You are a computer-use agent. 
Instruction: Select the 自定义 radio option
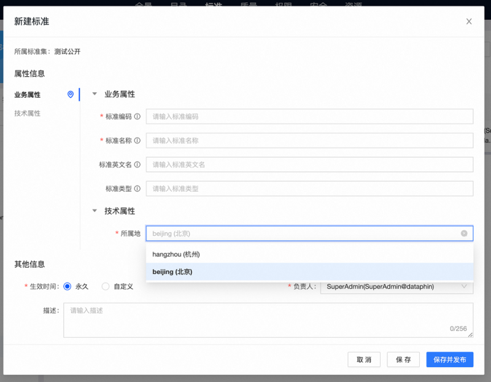click(x=106, y=286)
